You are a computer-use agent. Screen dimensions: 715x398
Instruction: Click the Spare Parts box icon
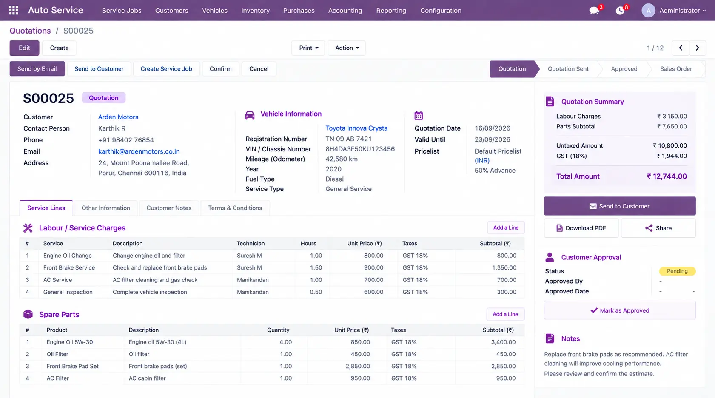(x=28, y=314)
